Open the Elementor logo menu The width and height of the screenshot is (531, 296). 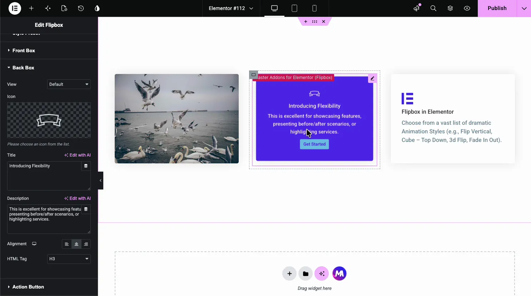click(15, 8)
